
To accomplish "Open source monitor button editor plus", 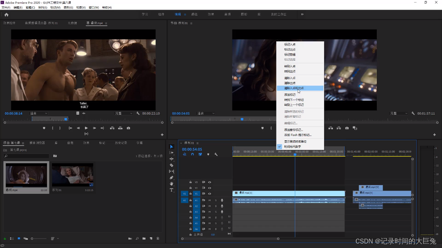I will coord(162,135).
